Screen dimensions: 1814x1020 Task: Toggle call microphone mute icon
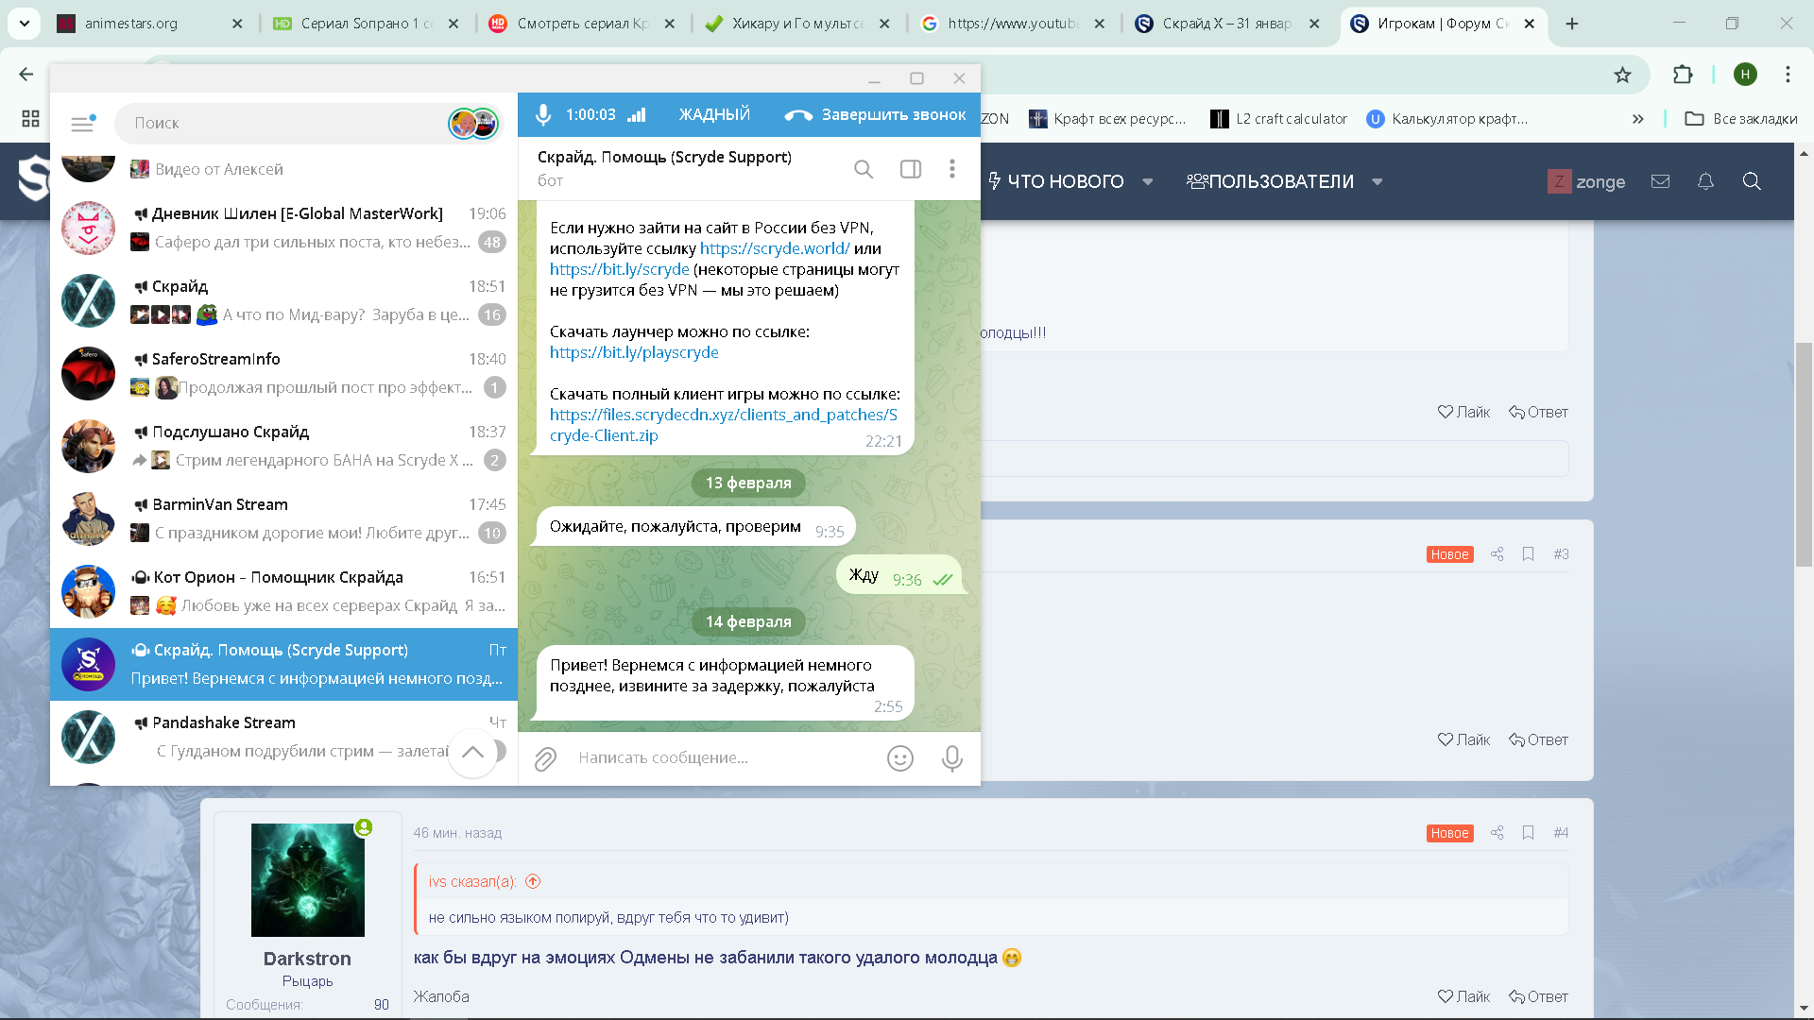click(x=543, y=115)
